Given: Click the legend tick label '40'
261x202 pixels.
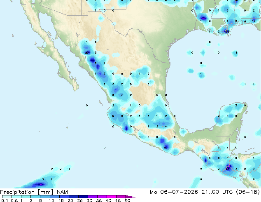Looking at the screenshot, I should point(108,200).
